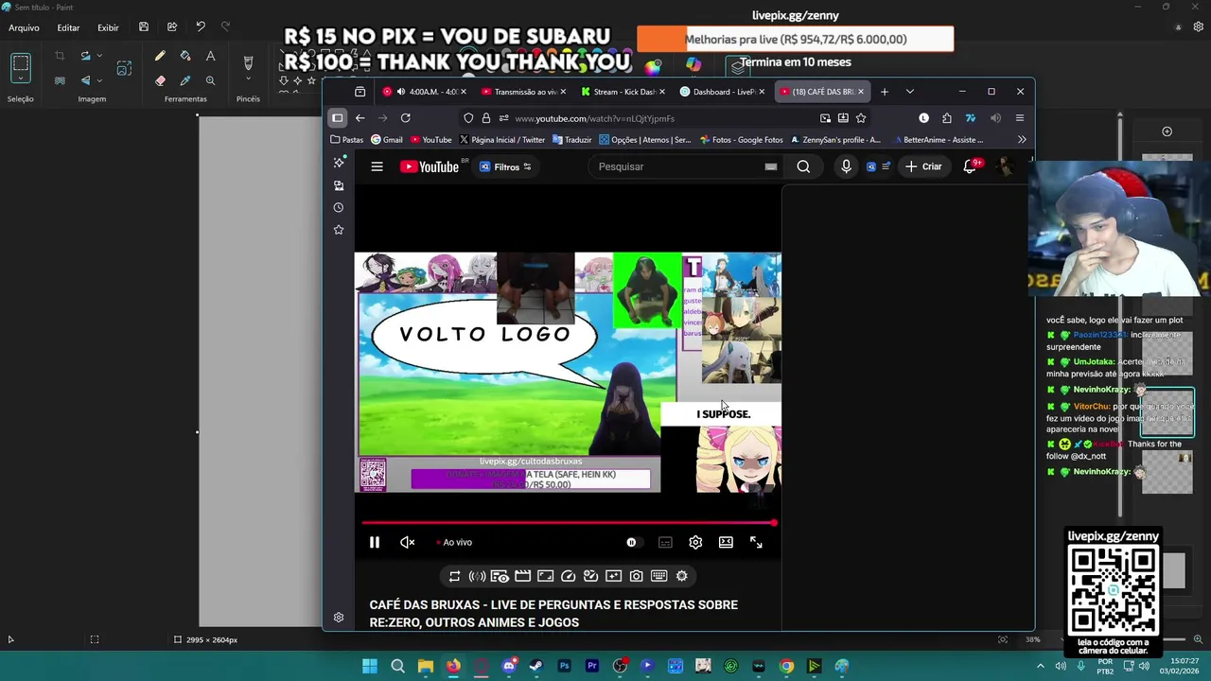
Task: Open the Paint layers panel icon
Action: click(x=737, y=66)
